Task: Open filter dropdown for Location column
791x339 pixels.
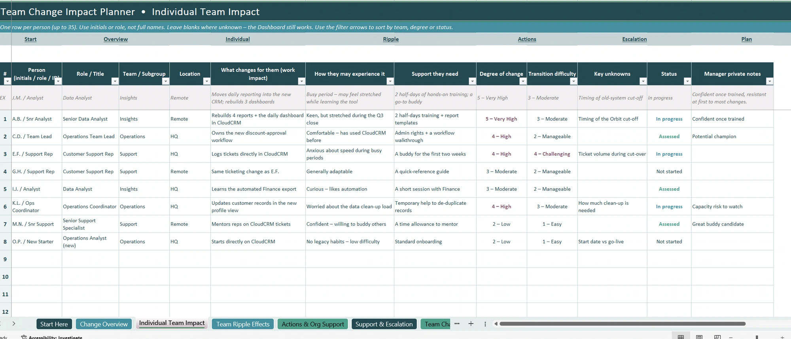Action: click(206, 81)
